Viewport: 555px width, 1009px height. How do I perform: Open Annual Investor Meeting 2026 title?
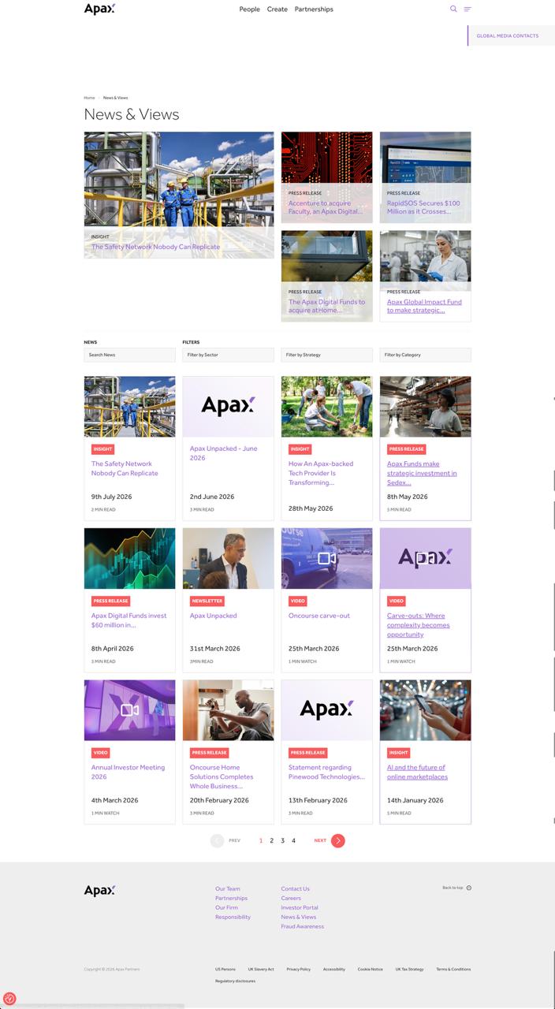128,772
